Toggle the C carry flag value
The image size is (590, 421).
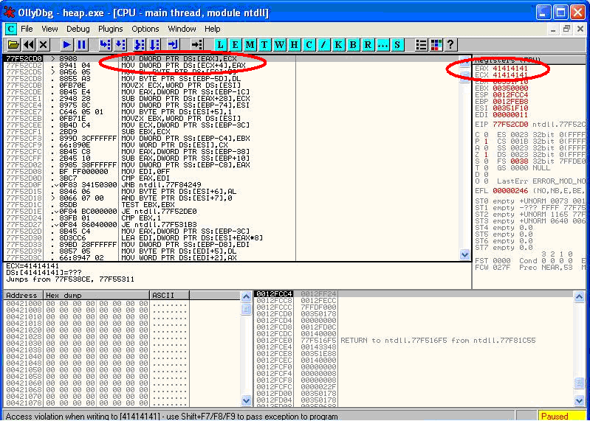click(x=486, y=135)
